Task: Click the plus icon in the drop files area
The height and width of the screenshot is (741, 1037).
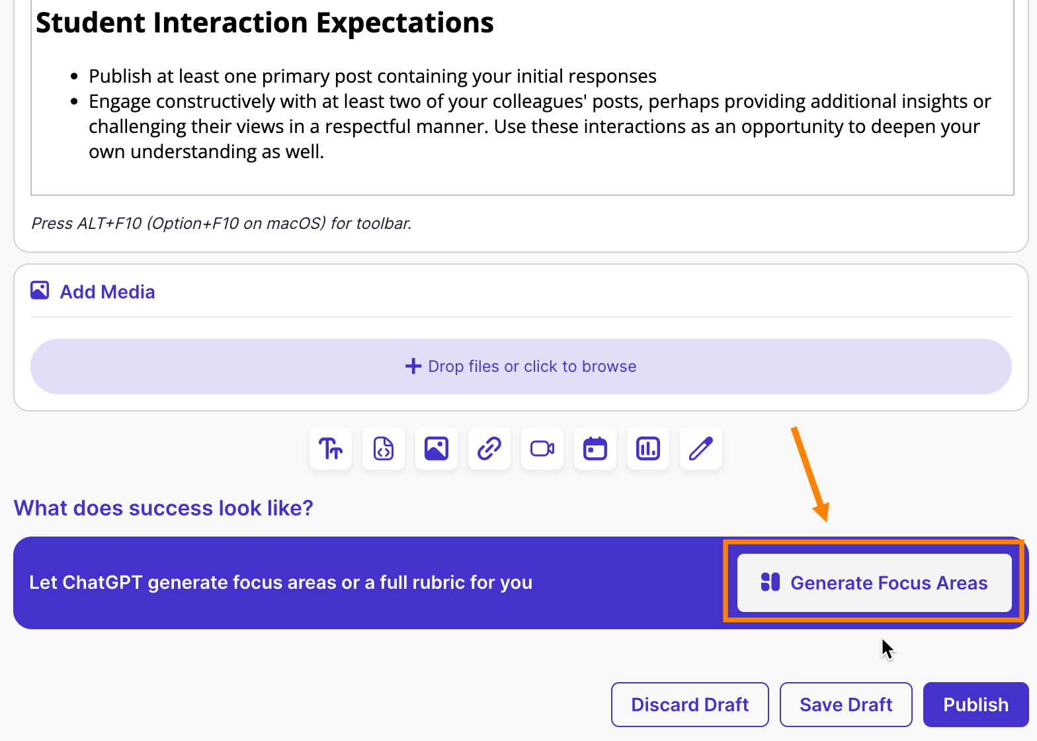Action: [x=413, y=367]
